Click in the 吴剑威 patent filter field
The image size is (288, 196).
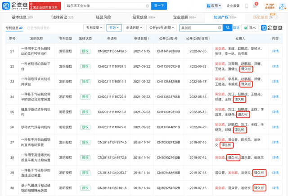[198, 28]
